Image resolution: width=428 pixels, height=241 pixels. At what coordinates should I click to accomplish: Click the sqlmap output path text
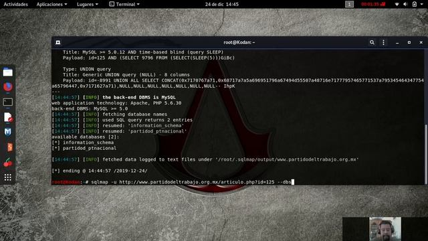[287, 159]
